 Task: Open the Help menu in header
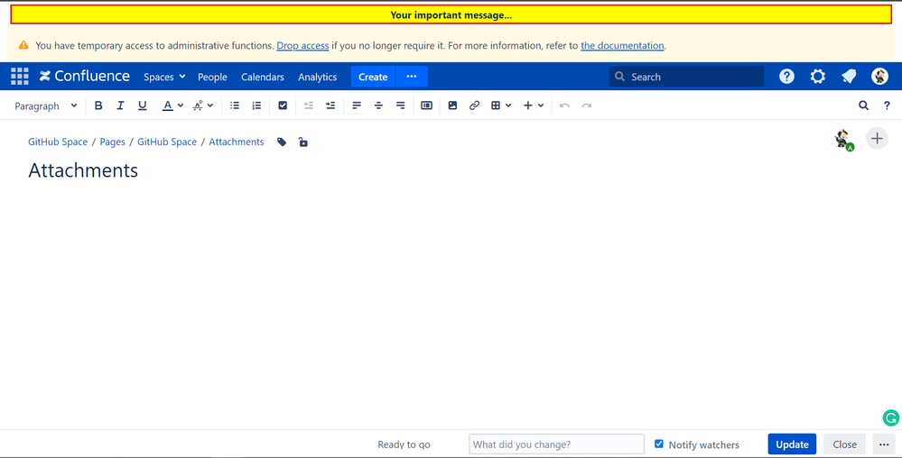click(787, 77)
